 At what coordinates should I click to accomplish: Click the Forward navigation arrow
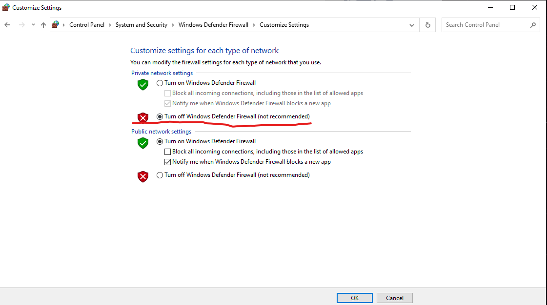[21, 25]
